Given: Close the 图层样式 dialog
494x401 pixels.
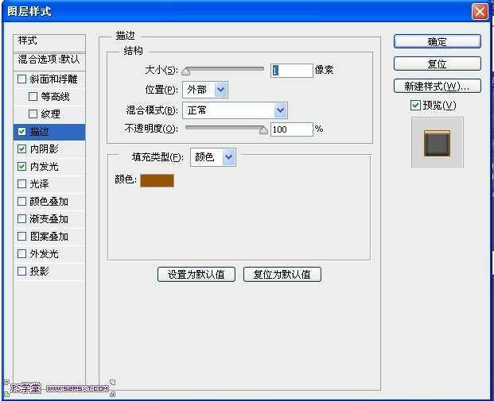Looking at the screenshot, I should point(480,12).
